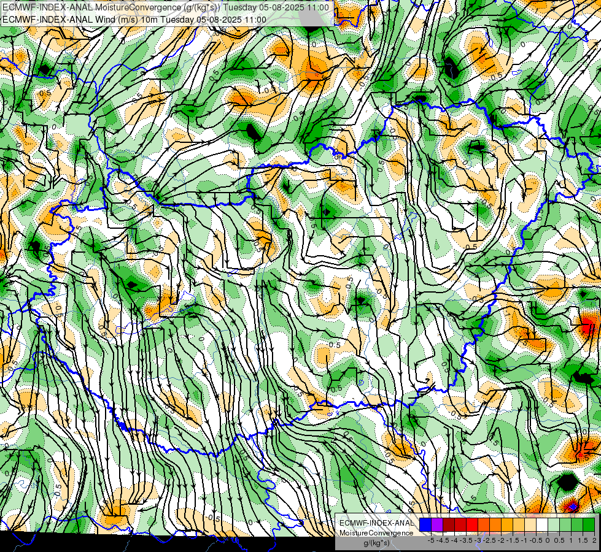The height and width of the screenshot is (552, 601).
Task: Select the white legend swatch before 0
Action: point(542,525)
